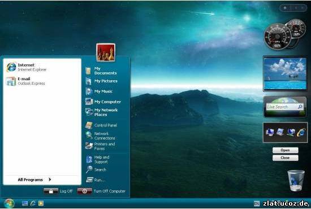Launch Outlook Express E-mail entry
The width and height of the screenshot is (311, 209).
(25, 81)
